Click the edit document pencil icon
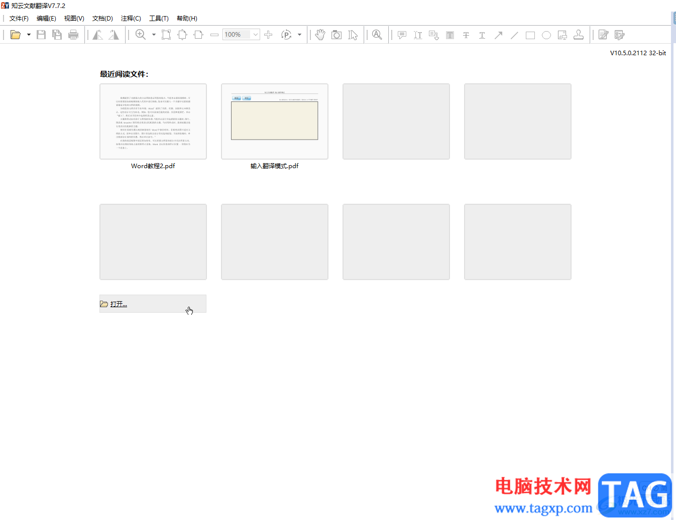This screenshot has height=520, width=676. (604, 35)
